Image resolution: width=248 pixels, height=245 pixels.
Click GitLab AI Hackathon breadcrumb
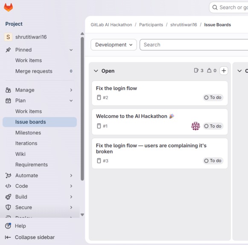point(111,25)
